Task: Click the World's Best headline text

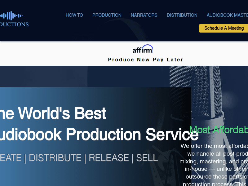Action: (53, 113)
